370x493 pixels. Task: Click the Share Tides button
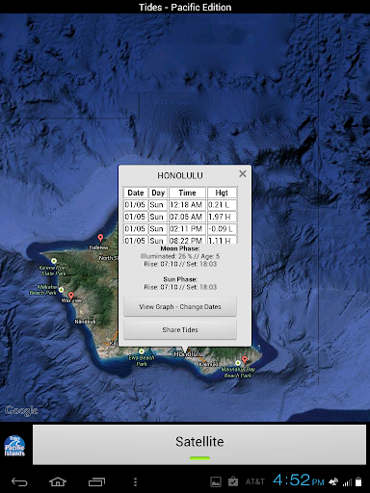(180, 330)
